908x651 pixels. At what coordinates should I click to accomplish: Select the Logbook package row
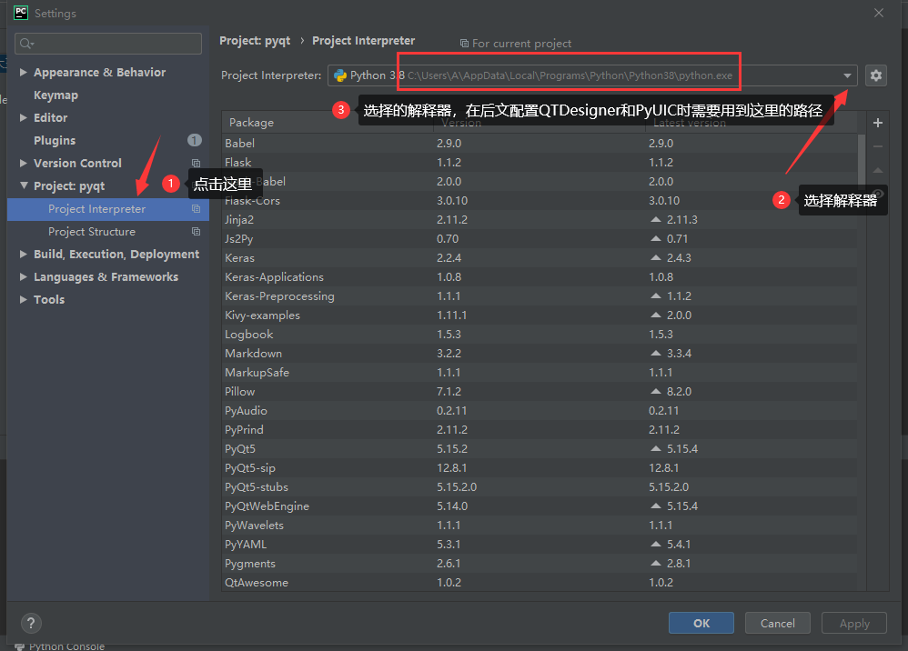pos(540,334)
